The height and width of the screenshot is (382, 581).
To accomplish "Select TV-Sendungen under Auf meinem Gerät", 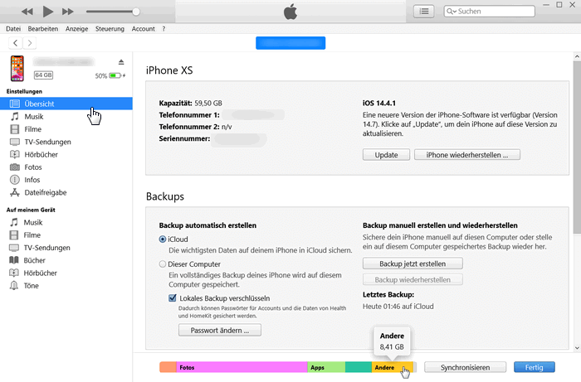I will [x=66, y=248].
